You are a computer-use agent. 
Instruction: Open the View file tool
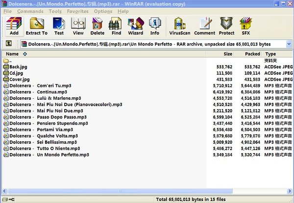coord(78,26)
